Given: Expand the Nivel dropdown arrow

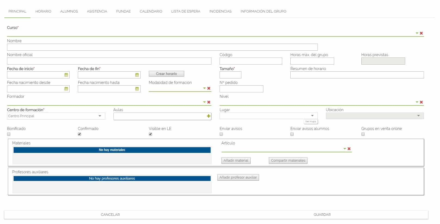Looking at the screenshot, I should click(x=417, y=102).
